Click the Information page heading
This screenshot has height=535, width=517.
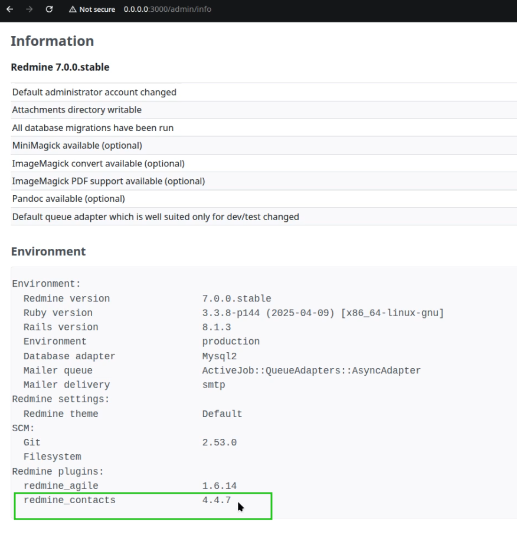(x=53, y=41)
